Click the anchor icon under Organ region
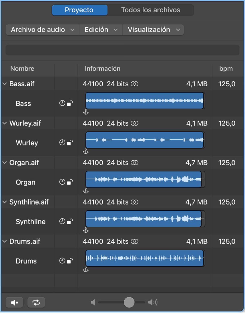 [x=85, y=191]
